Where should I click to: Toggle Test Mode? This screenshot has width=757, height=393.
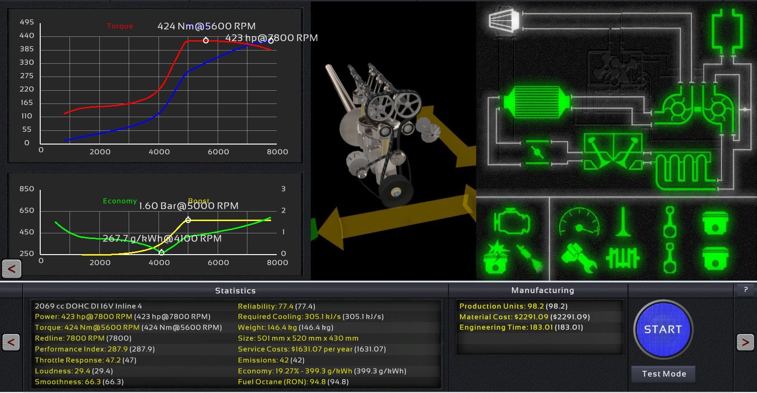click(663, 374)
